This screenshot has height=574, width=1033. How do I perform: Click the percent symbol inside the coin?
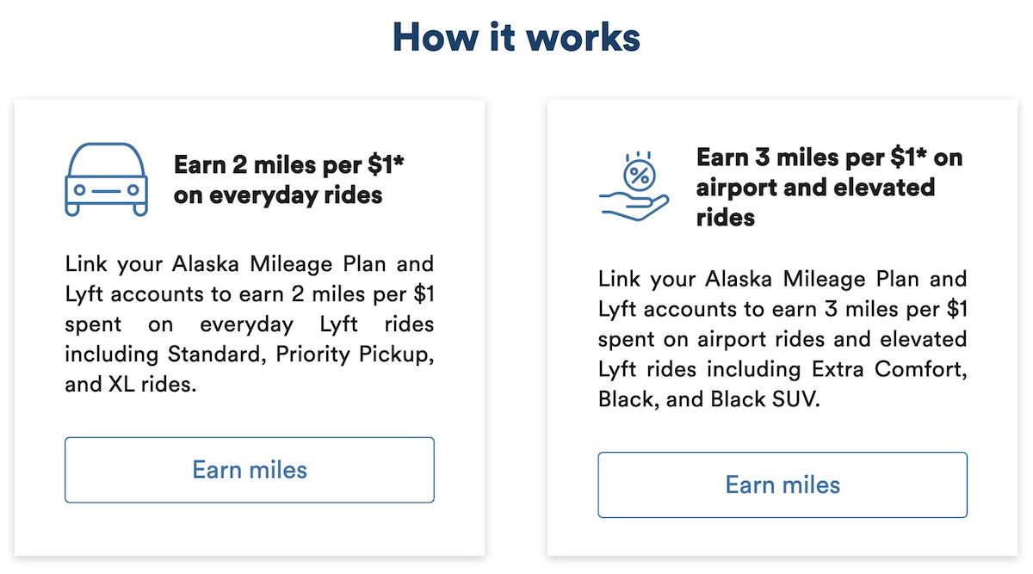coord(640,176)
